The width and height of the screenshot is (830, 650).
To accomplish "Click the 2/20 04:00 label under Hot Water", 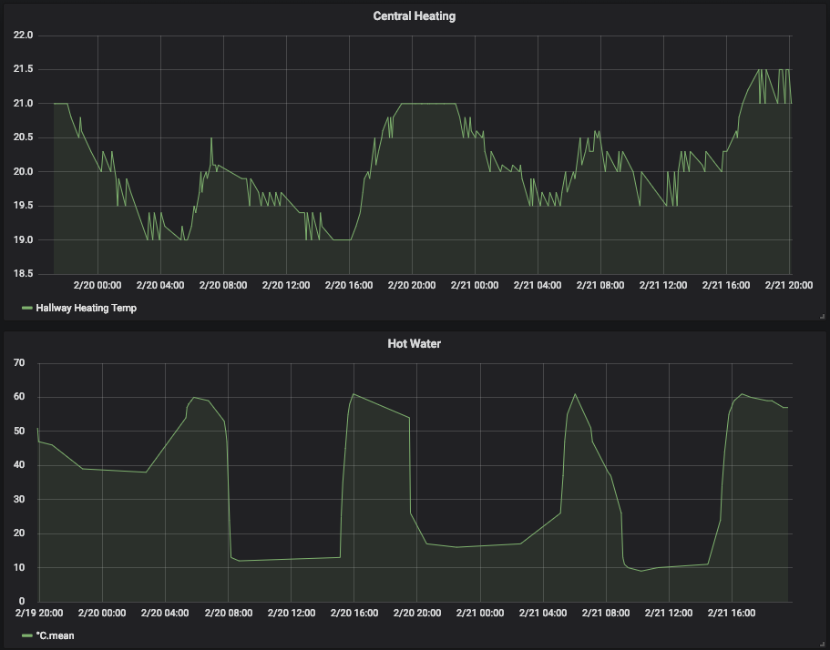I will (x=165, y=613).
